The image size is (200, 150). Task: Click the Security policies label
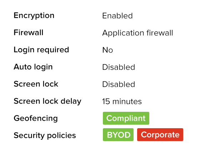(x=45, y=136)
